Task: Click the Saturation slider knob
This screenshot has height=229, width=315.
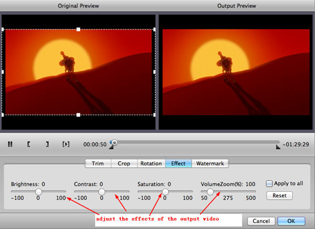Action: point(165,192)
